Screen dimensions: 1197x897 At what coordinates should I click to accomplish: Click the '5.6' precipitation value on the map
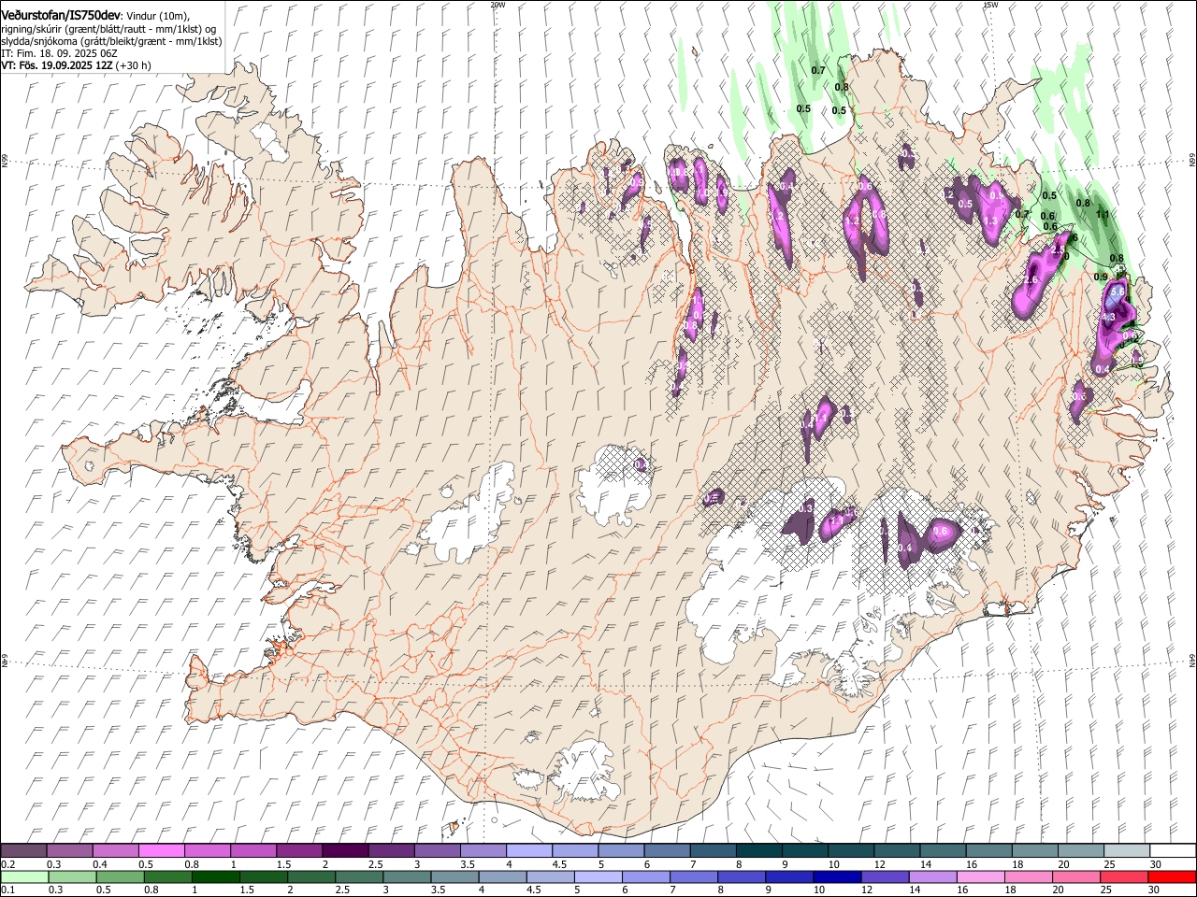pos(1117,292)
